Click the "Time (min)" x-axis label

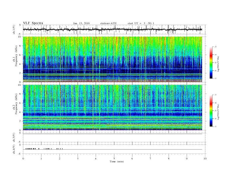tap(117, 161)
